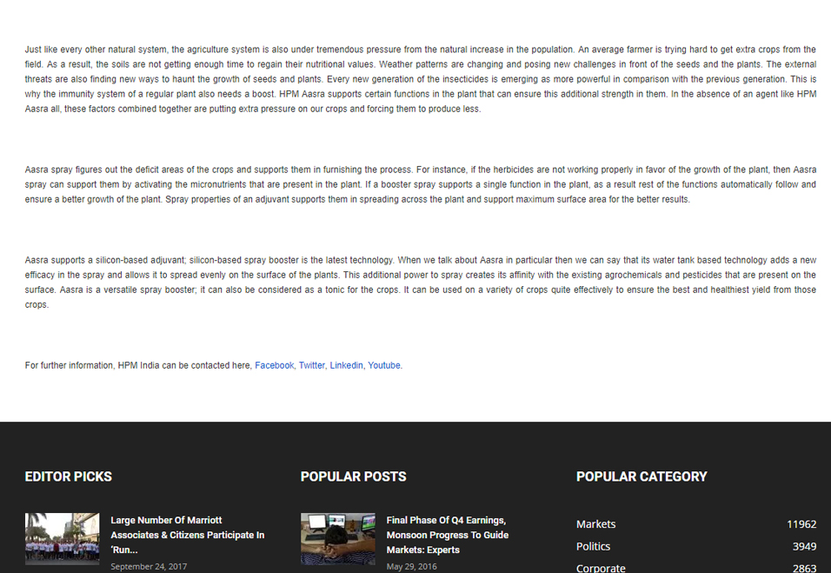Click the September 24, 2017 date
Viewport: 831px width, 573px height.
pos(149,566)
